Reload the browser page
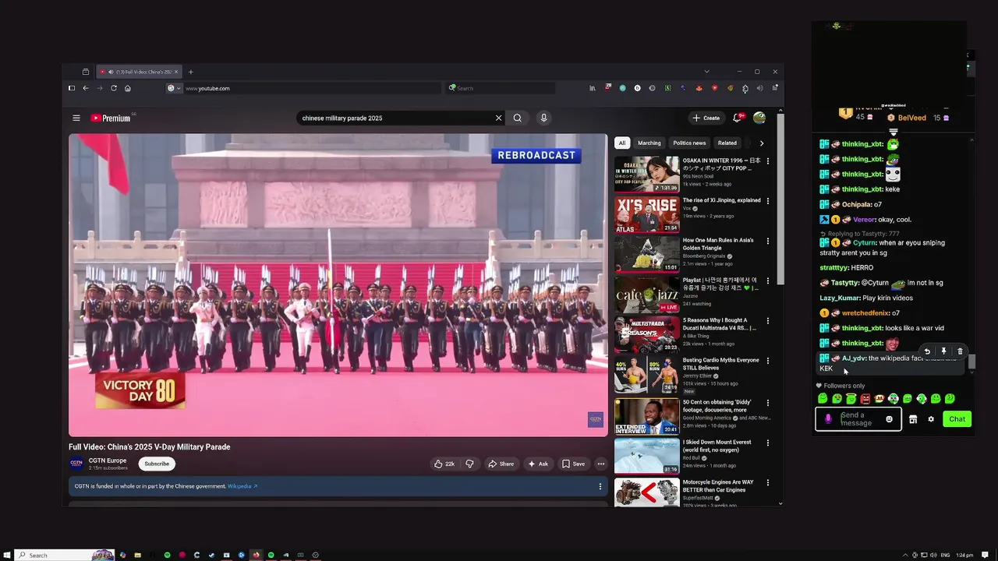 coord(114,88)
